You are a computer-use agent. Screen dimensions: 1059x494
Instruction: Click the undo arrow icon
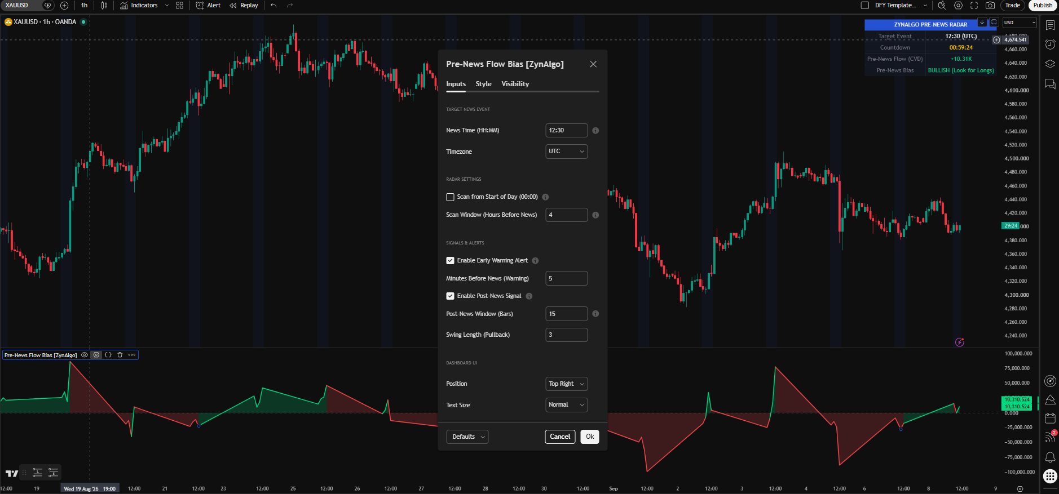pos(273,6)
